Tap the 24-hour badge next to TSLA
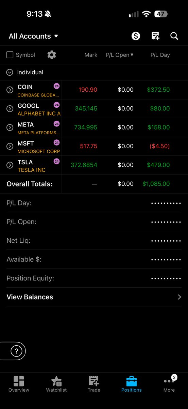Image resolution: width=188 pixels, height=409 pixels. 56,161
